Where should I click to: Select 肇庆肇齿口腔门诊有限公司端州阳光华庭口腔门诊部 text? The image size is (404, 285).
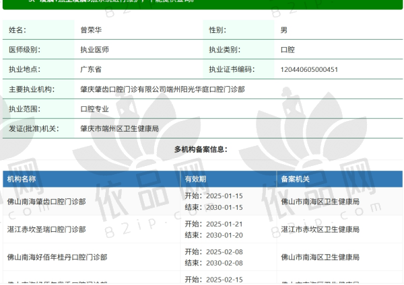click(x=162, y=89)
